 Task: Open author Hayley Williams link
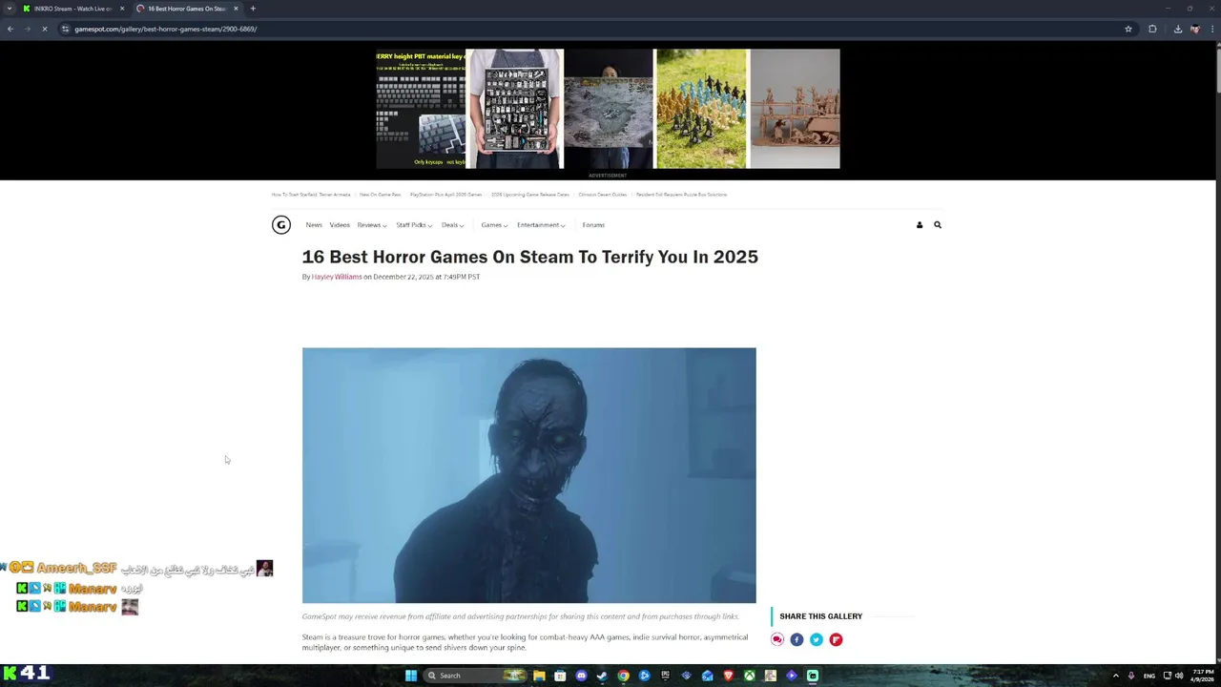tap(337, 277)
